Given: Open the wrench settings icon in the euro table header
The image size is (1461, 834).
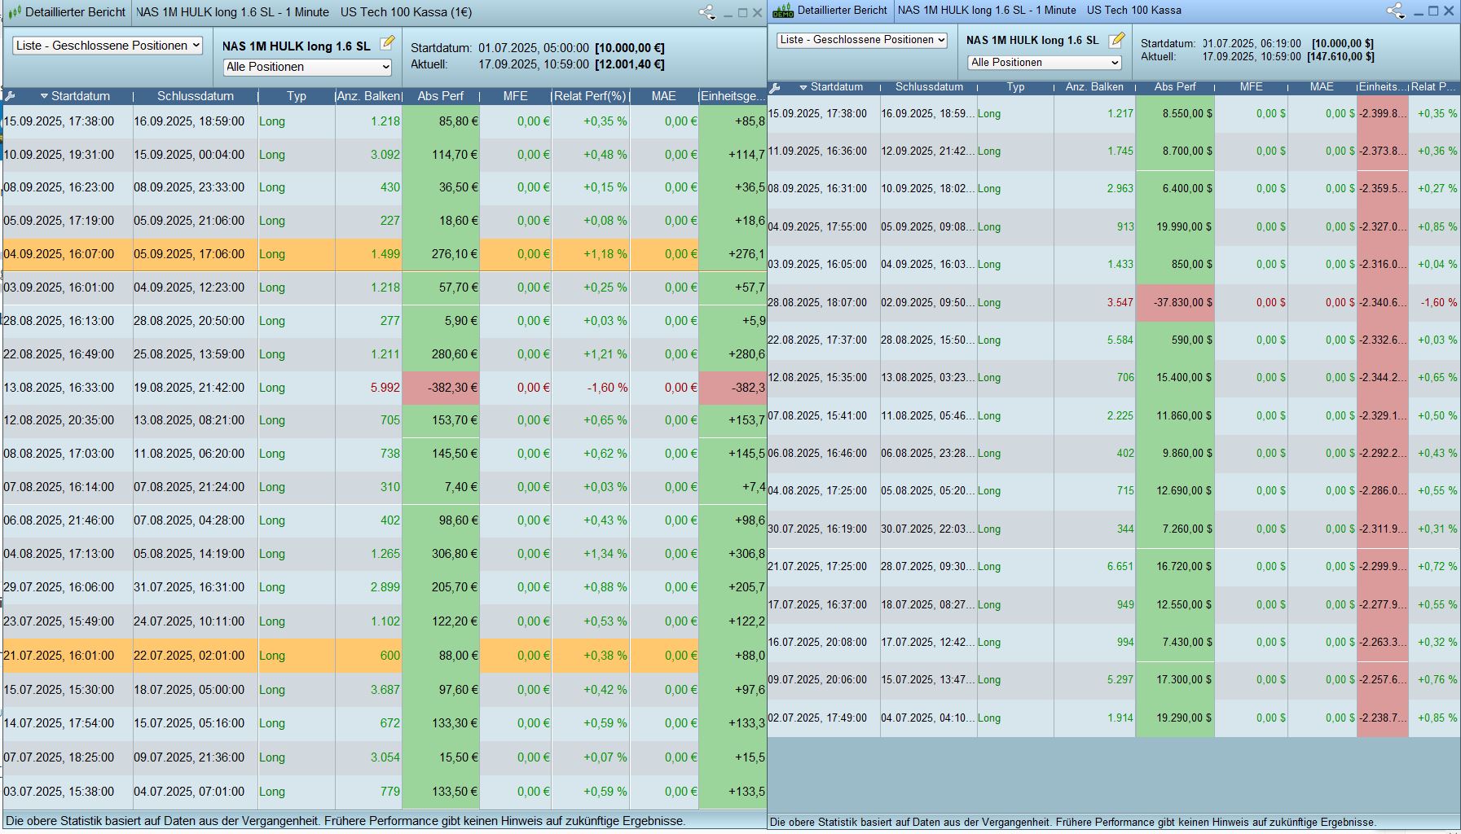Looking at the screenshot, I should (x=10, y=96).
